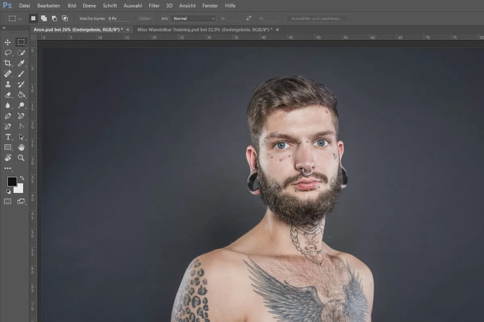Select the Zoom magnifier tool
The height and width of the screenshot is (322, 484).
coord(21,158)
